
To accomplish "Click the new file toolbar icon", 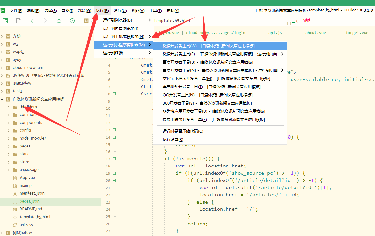I will 5,21.
